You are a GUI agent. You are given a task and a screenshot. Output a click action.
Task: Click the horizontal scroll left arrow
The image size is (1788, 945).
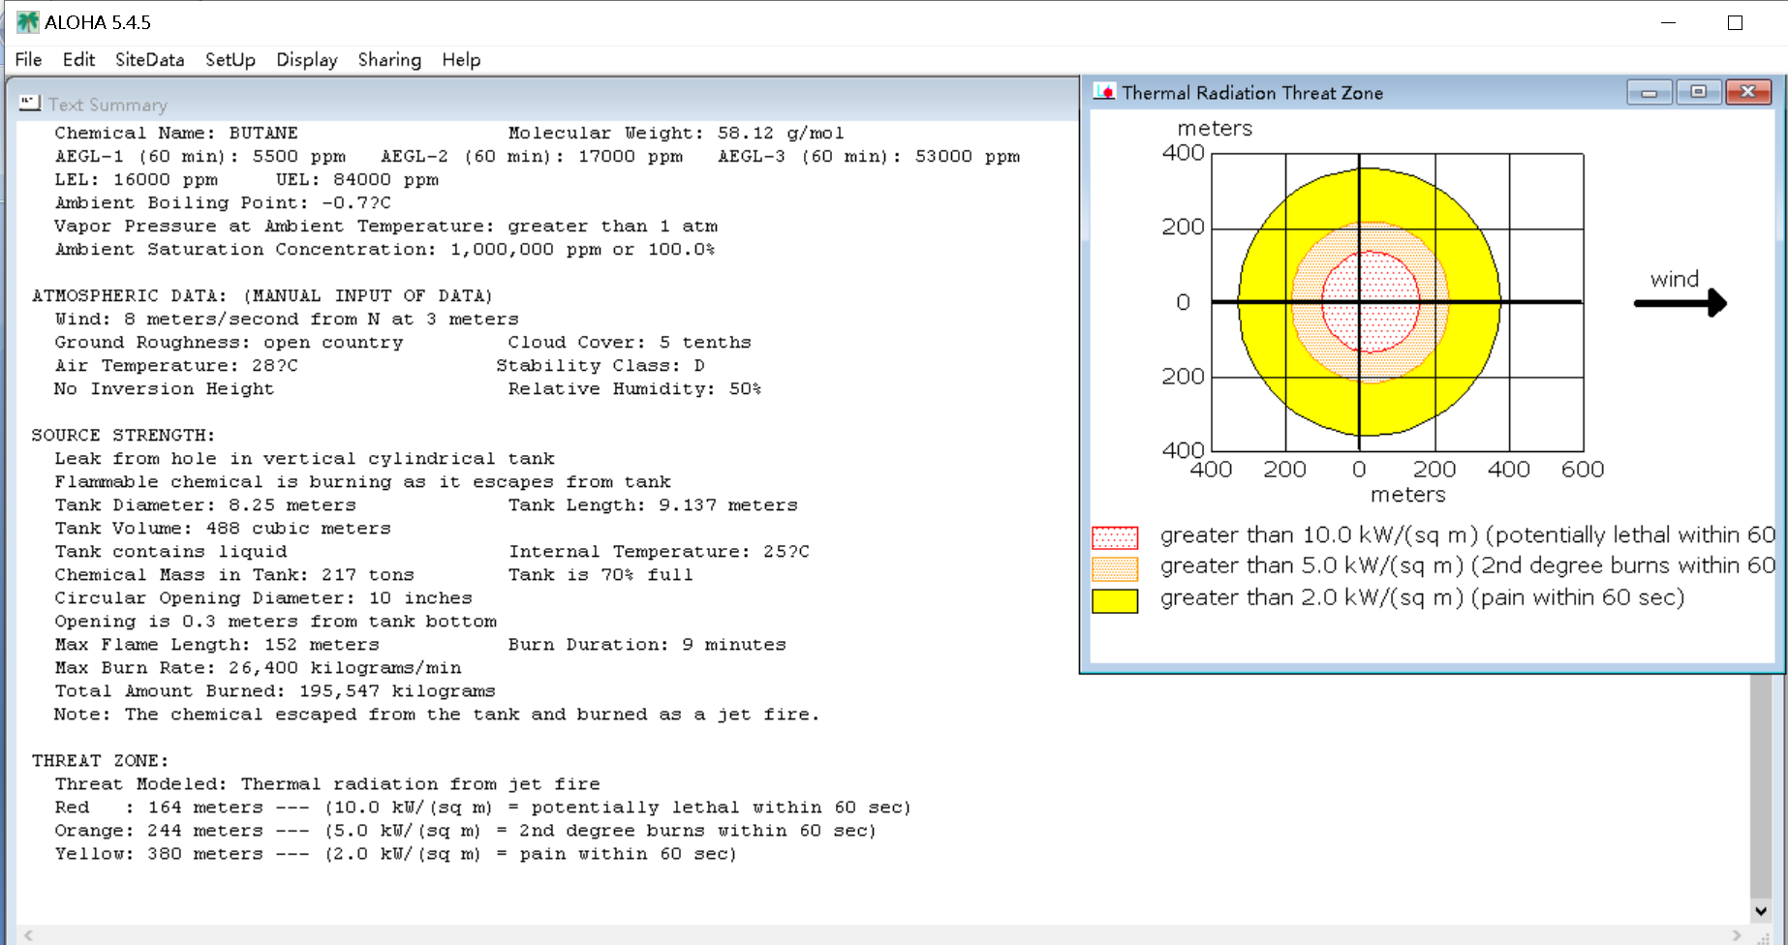[28, 935]
